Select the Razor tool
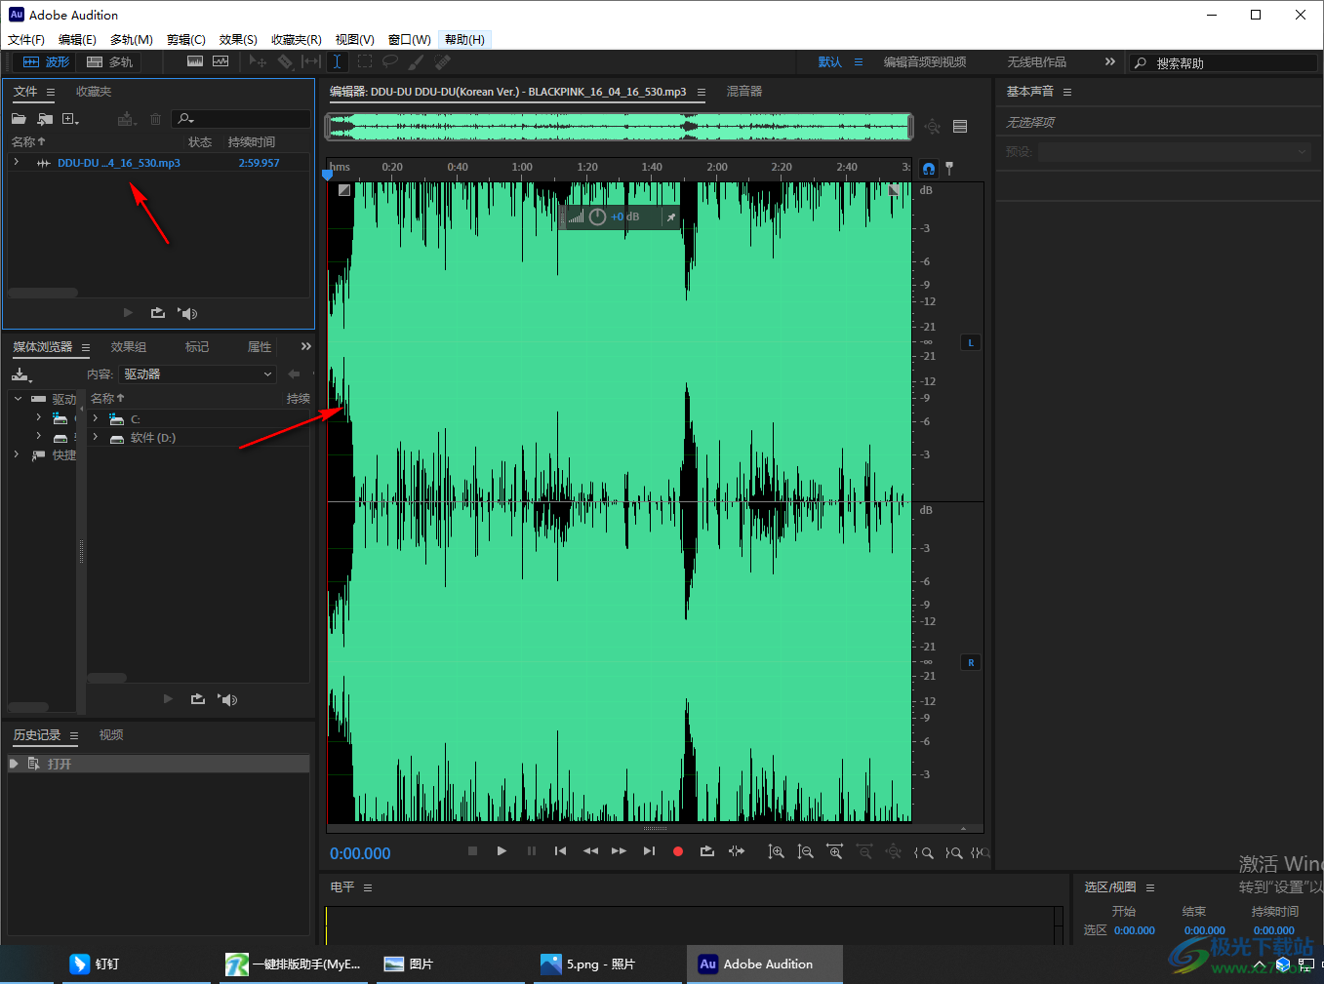 (x=285, y=61)
